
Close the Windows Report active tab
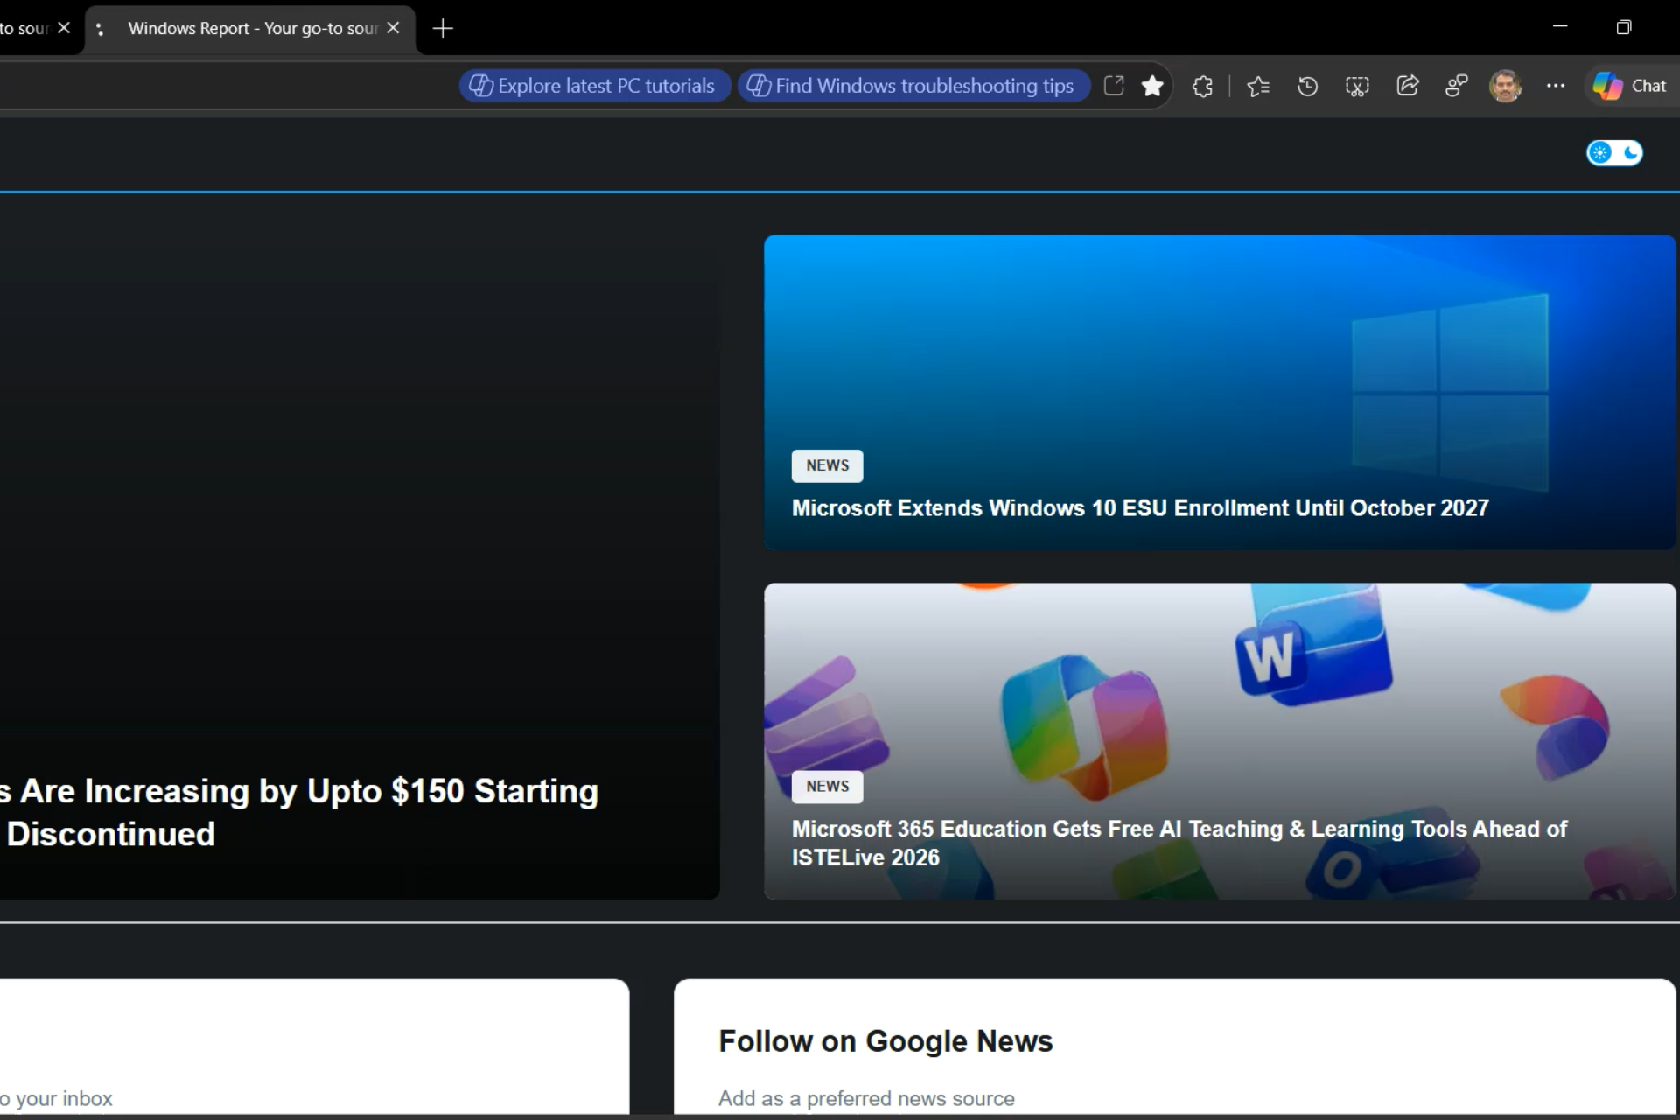(393, 28)
